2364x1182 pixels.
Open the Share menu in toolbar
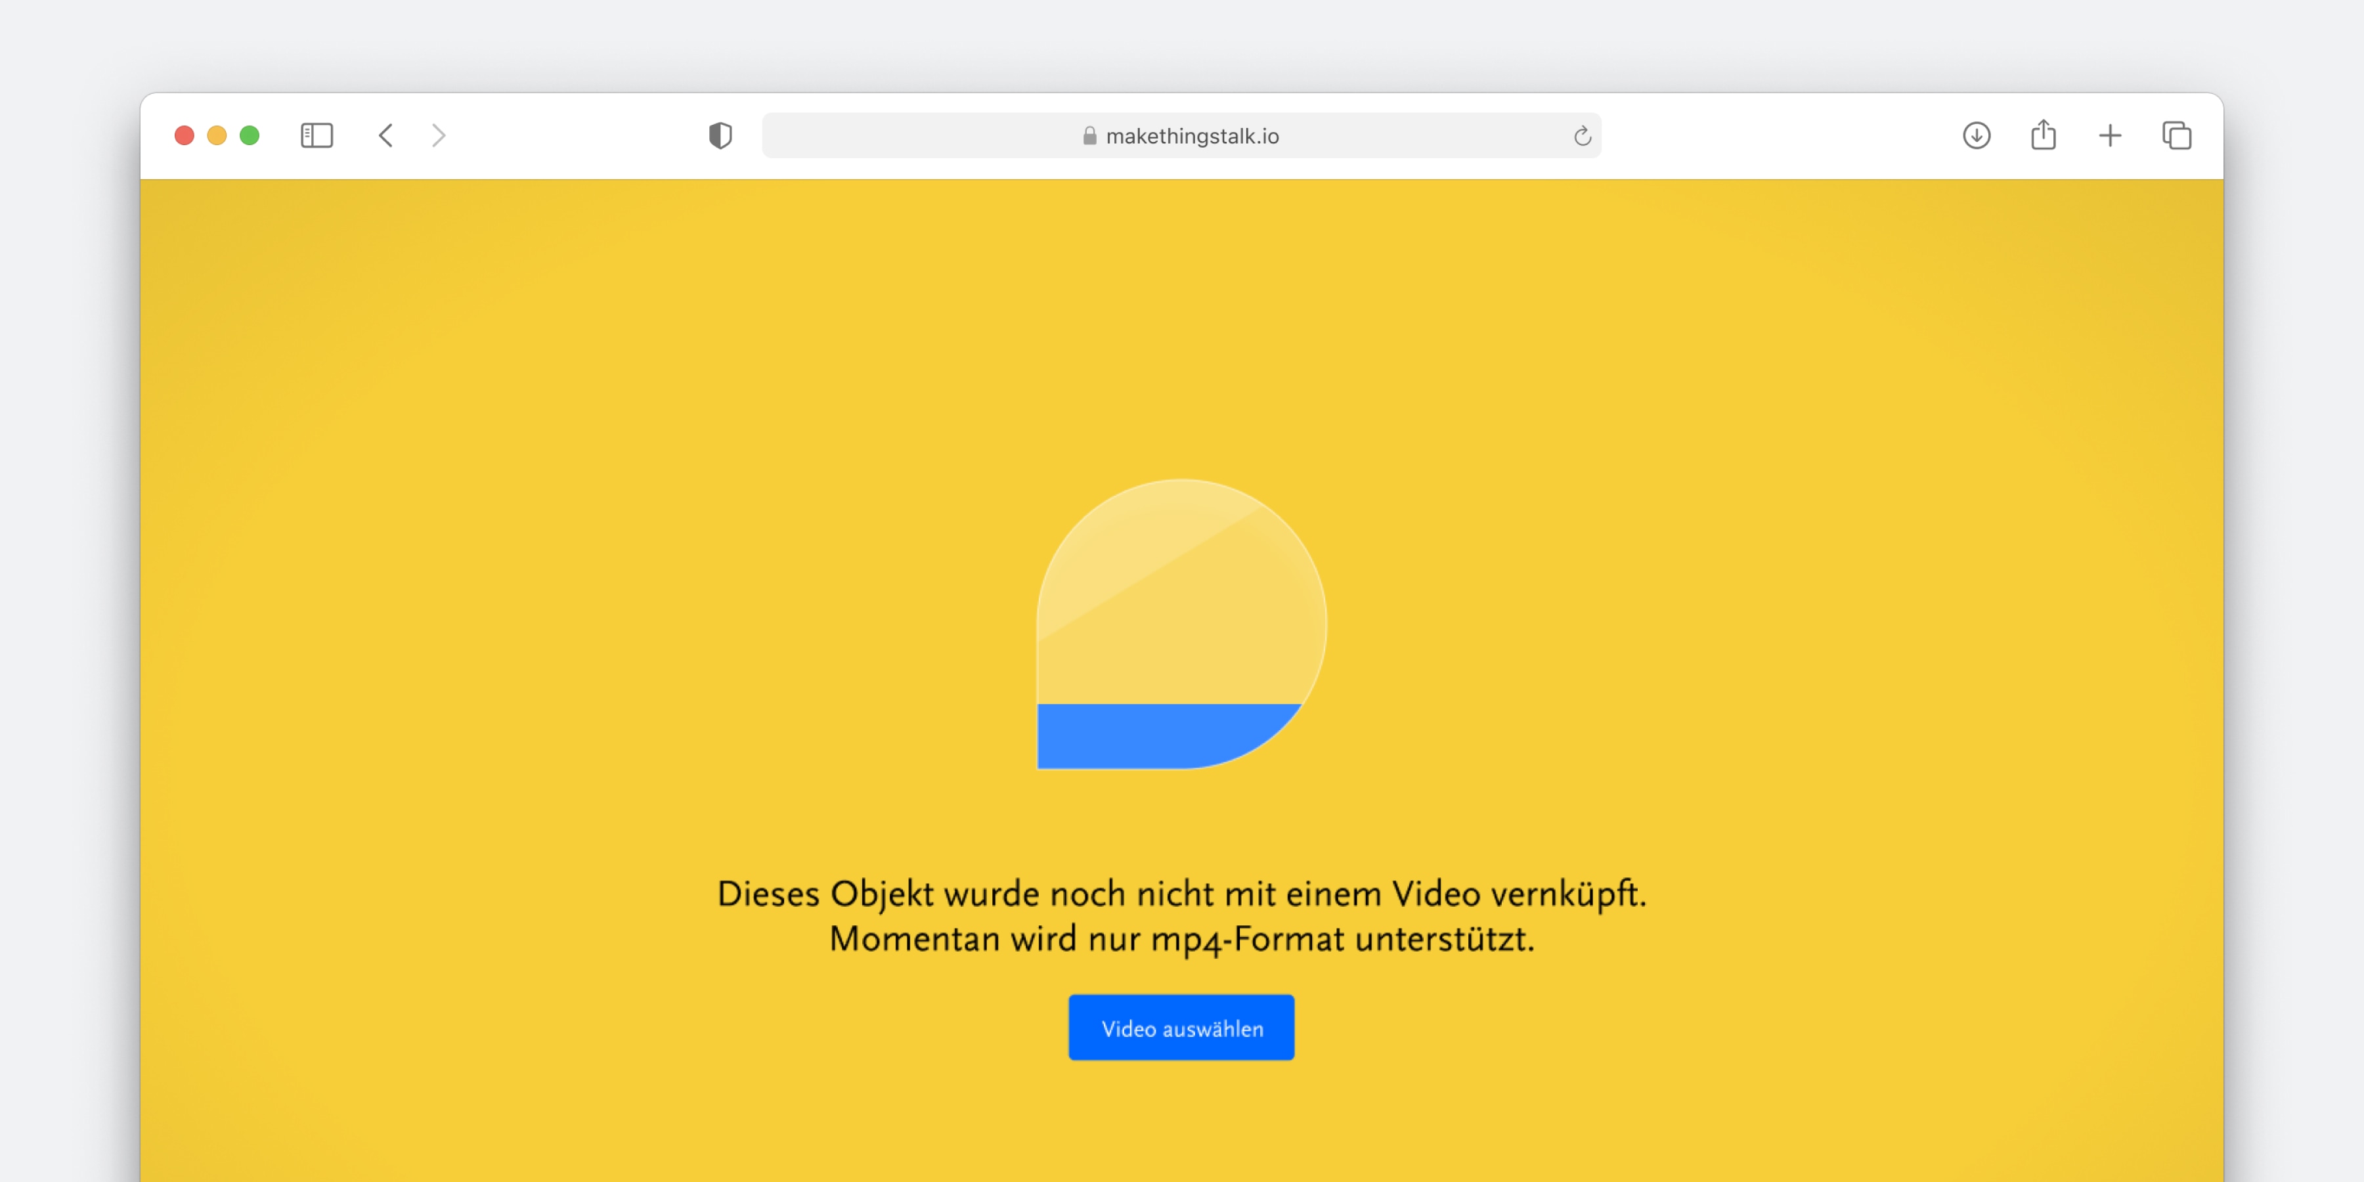point(2043,136)
